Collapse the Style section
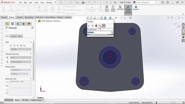185x104 pixels. (x=31, y=42)
